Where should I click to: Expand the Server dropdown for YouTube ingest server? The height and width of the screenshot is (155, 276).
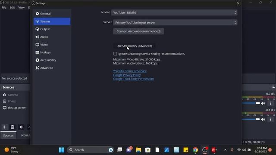(x=175, y=22)
